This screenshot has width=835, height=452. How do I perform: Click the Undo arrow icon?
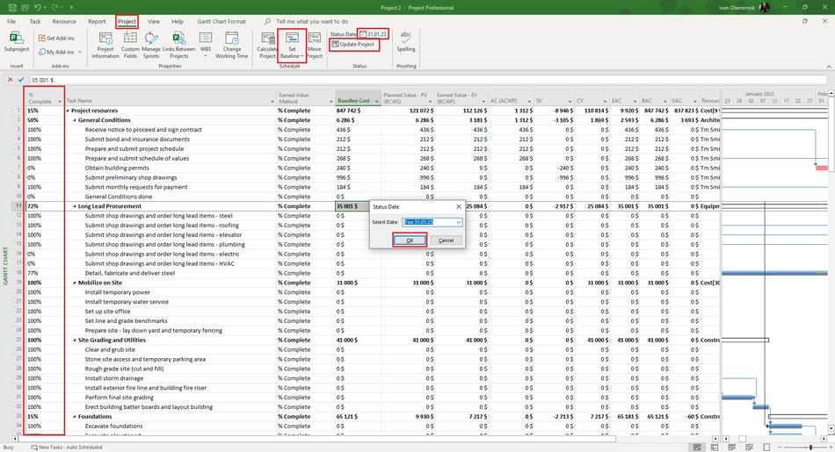[x=37, y=7]
